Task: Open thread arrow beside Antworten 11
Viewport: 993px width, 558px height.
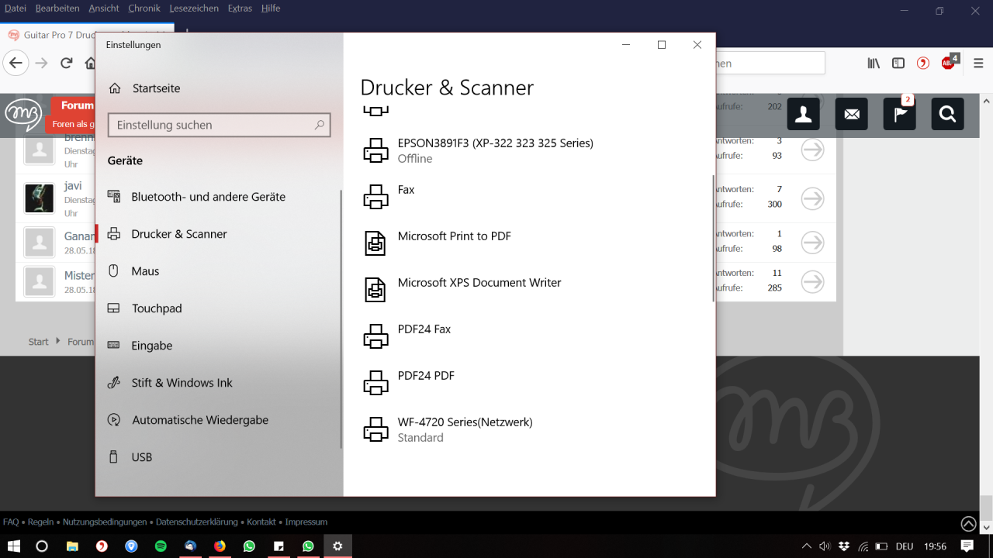Action: [x=812, y=281]
